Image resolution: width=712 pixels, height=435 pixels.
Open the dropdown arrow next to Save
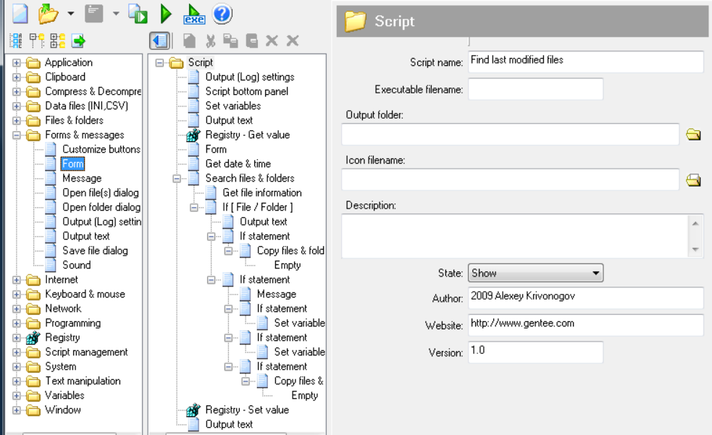116,14
